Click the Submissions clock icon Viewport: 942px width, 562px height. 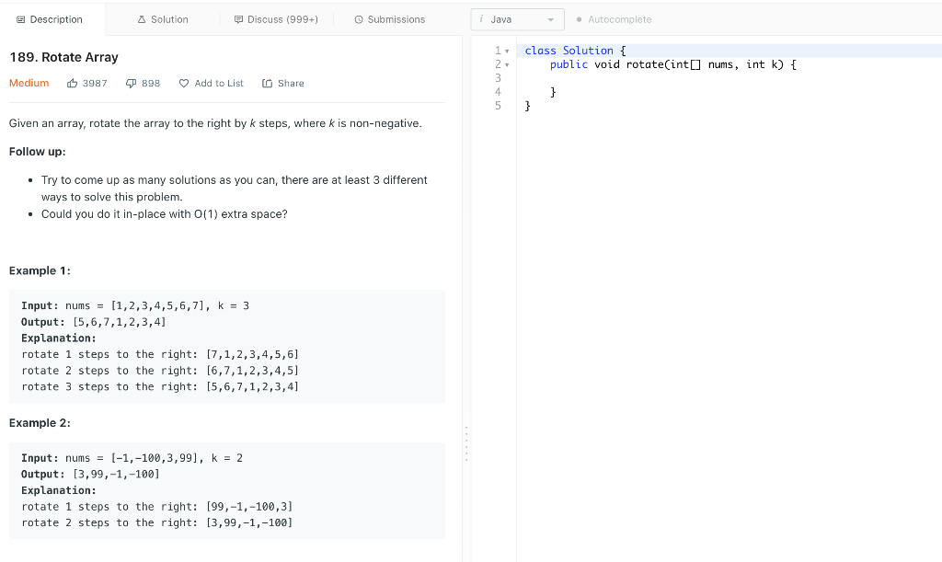pos(359,20)
